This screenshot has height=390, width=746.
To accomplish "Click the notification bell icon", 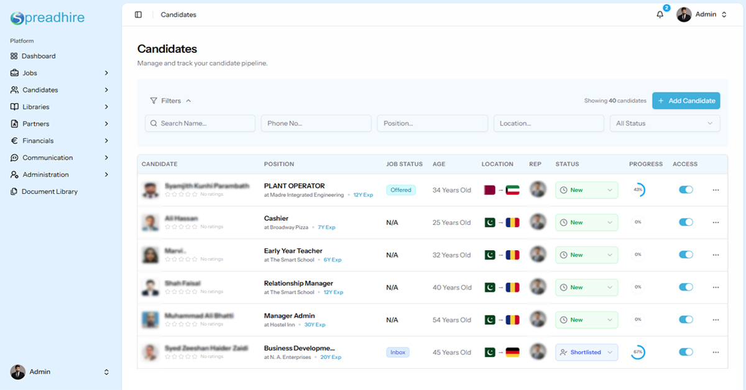I will [x=660, y=15].
